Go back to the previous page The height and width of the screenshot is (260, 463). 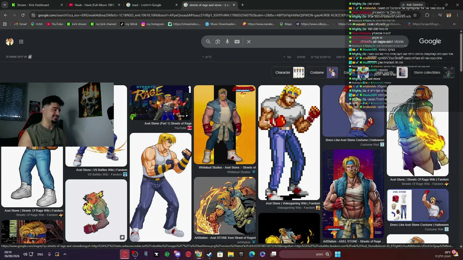[x=5, y=15]
